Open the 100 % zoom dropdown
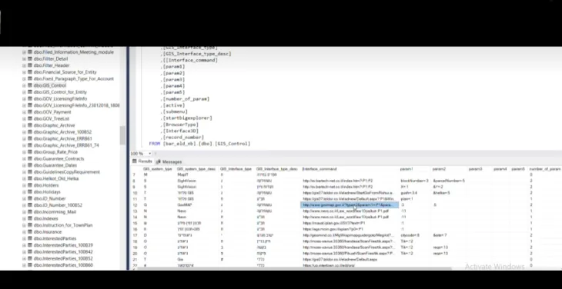 point(150,154)
